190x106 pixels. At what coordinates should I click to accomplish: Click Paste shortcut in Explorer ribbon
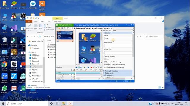tap(49, 29)
